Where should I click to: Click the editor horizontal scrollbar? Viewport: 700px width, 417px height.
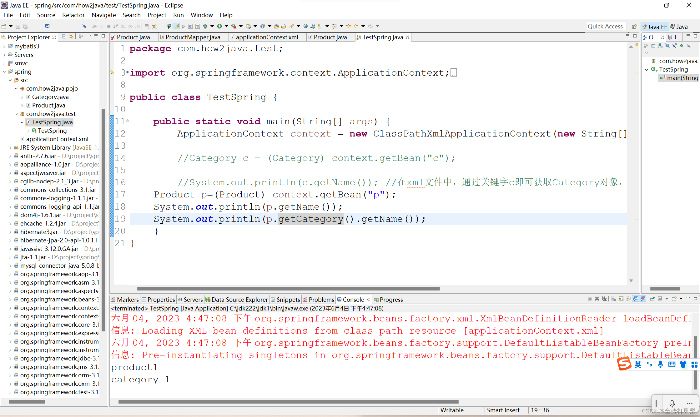(288, 289)
